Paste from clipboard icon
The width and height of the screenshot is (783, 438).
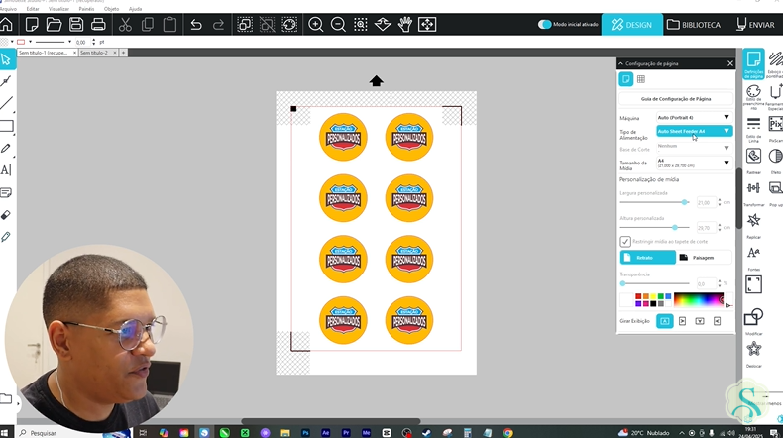169,24
